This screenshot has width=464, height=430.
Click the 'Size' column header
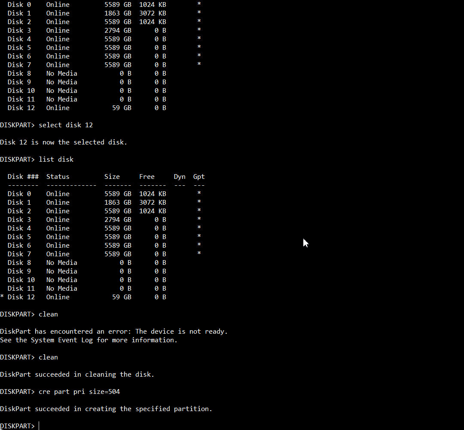pos(112,176)
